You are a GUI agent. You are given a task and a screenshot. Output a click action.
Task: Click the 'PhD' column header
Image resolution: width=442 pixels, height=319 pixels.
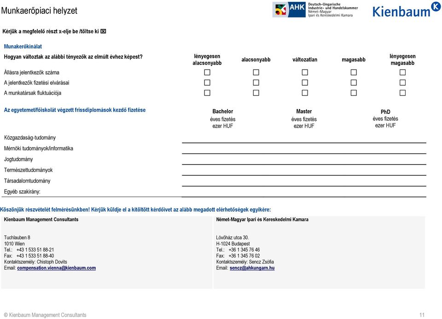(385, 112)
